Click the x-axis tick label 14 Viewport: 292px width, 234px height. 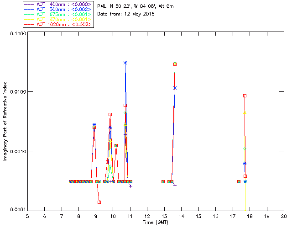click(x=181, y=216)
